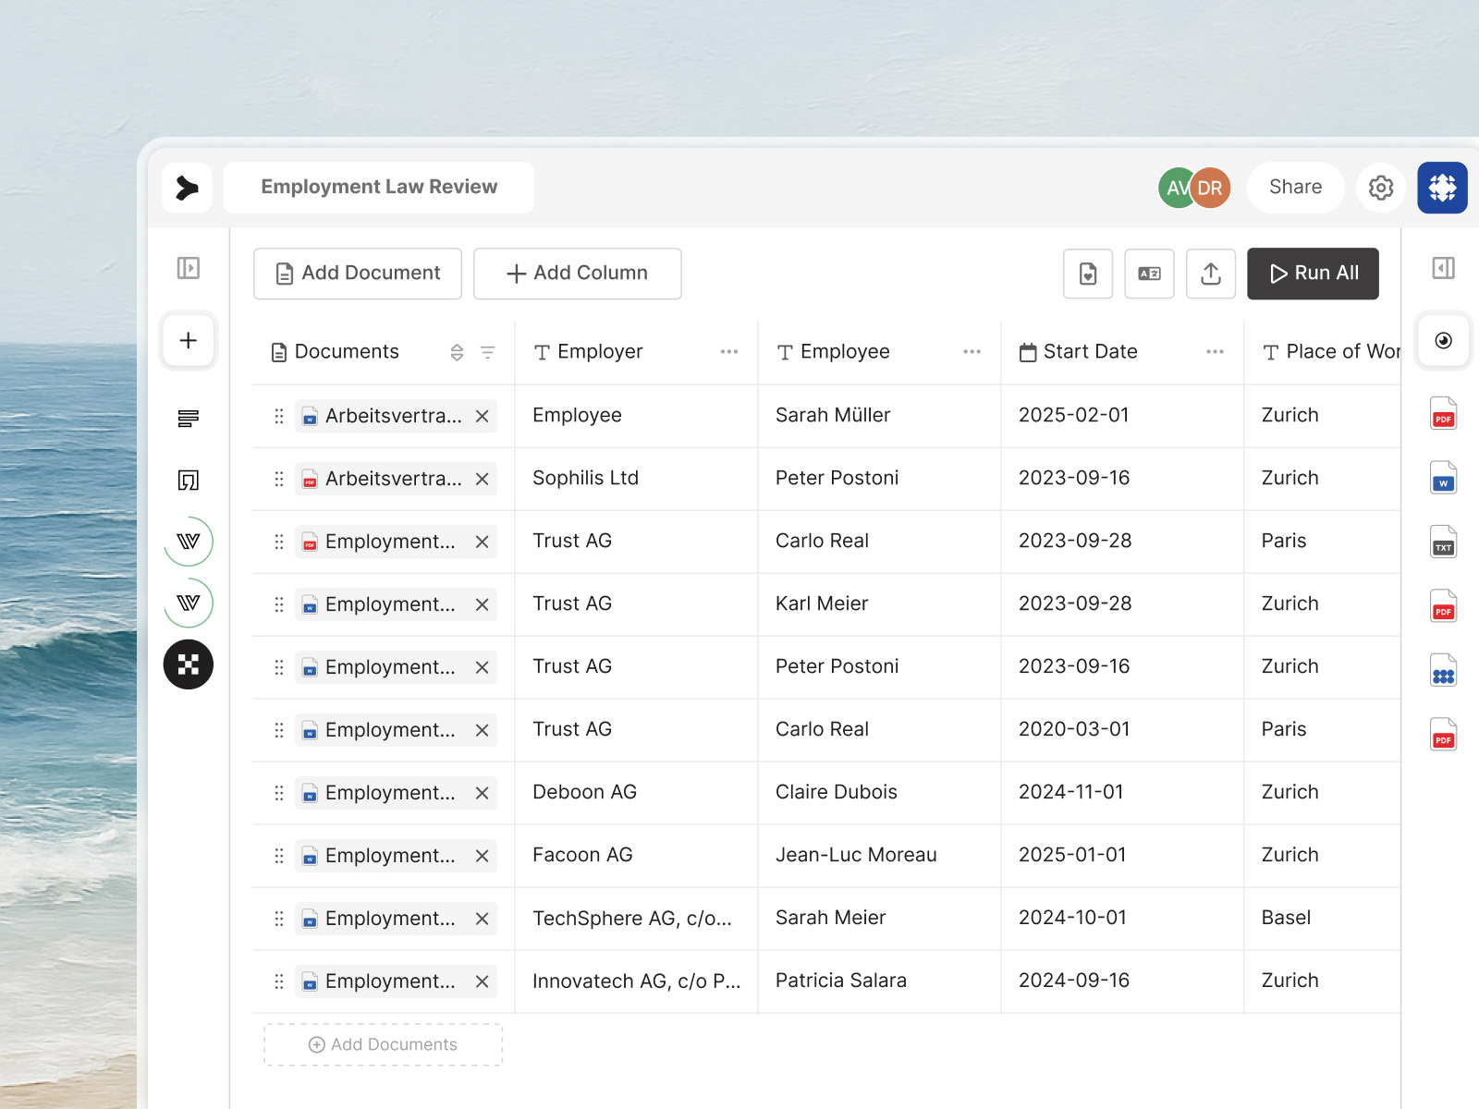Click the Employment Law Review title
The width and height of the screenshot is (1479, 1109).
coord(379,188)
